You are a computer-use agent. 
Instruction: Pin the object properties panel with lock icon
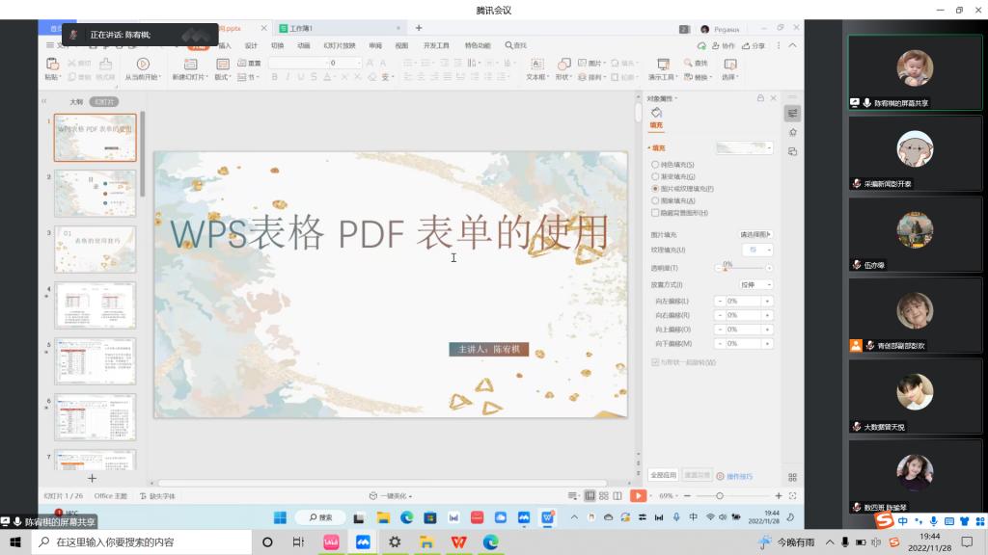coord(760,98)
